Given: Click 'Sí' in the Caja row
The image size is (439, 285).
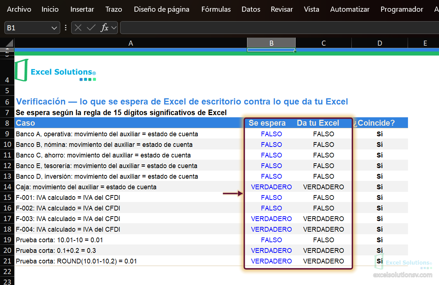Looking at the screenshot, I should tap(380, 187).
